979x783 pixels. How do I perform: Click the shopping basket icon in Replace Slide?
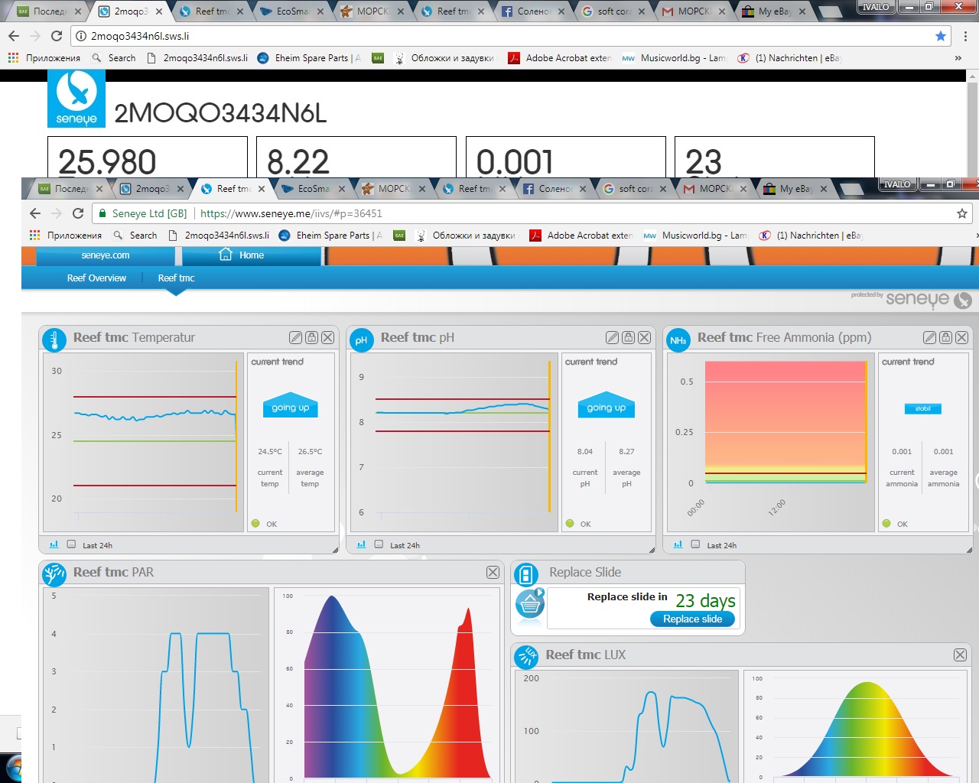(x=530, y=605)
